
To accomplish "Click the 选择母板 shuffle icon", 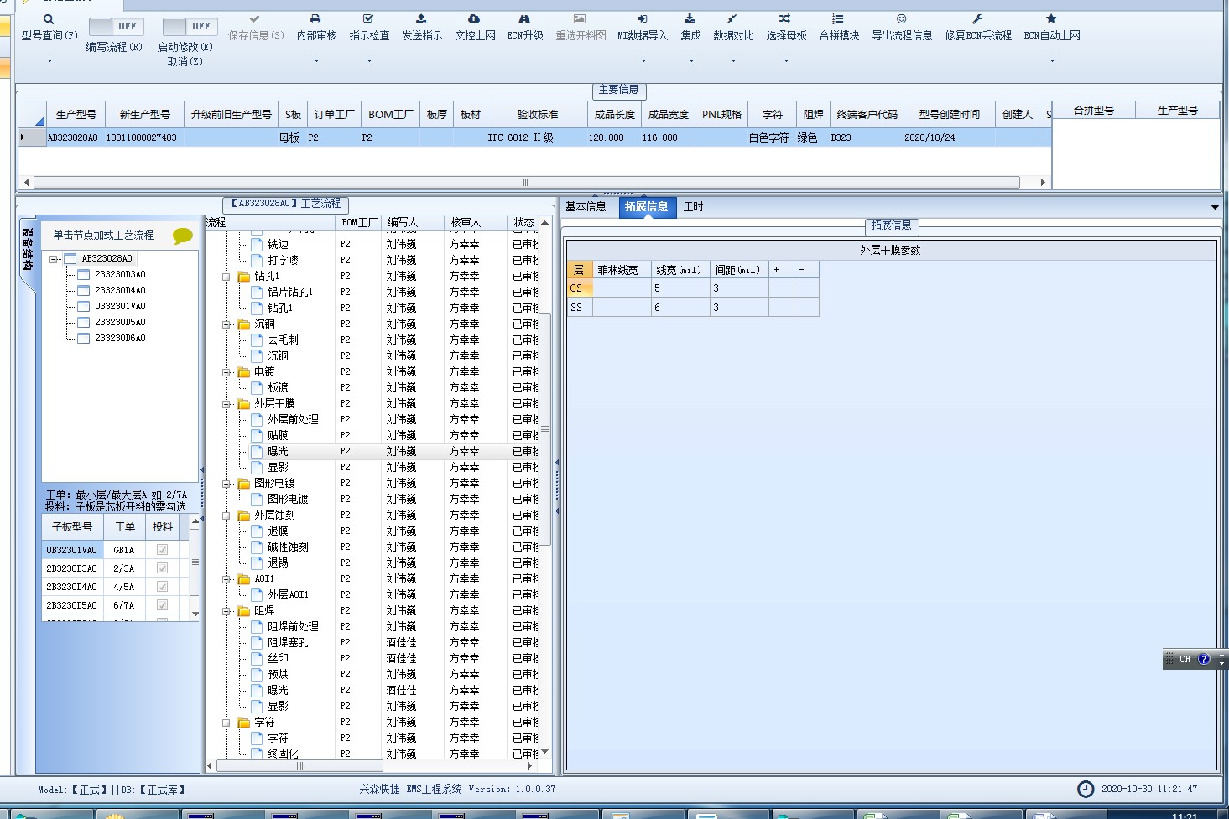I will coord(785,18).
